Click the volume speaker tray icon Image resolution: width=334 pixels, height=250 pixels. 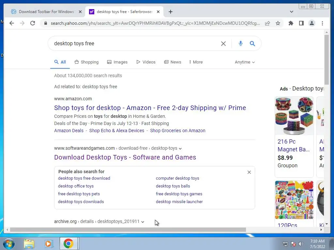click(x=301, y=244)
